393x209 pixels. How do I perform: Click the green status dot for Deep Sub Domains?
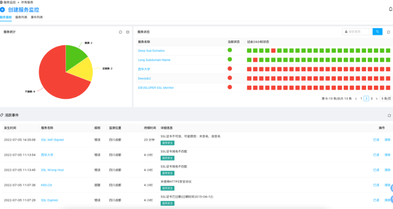(230, 50)
